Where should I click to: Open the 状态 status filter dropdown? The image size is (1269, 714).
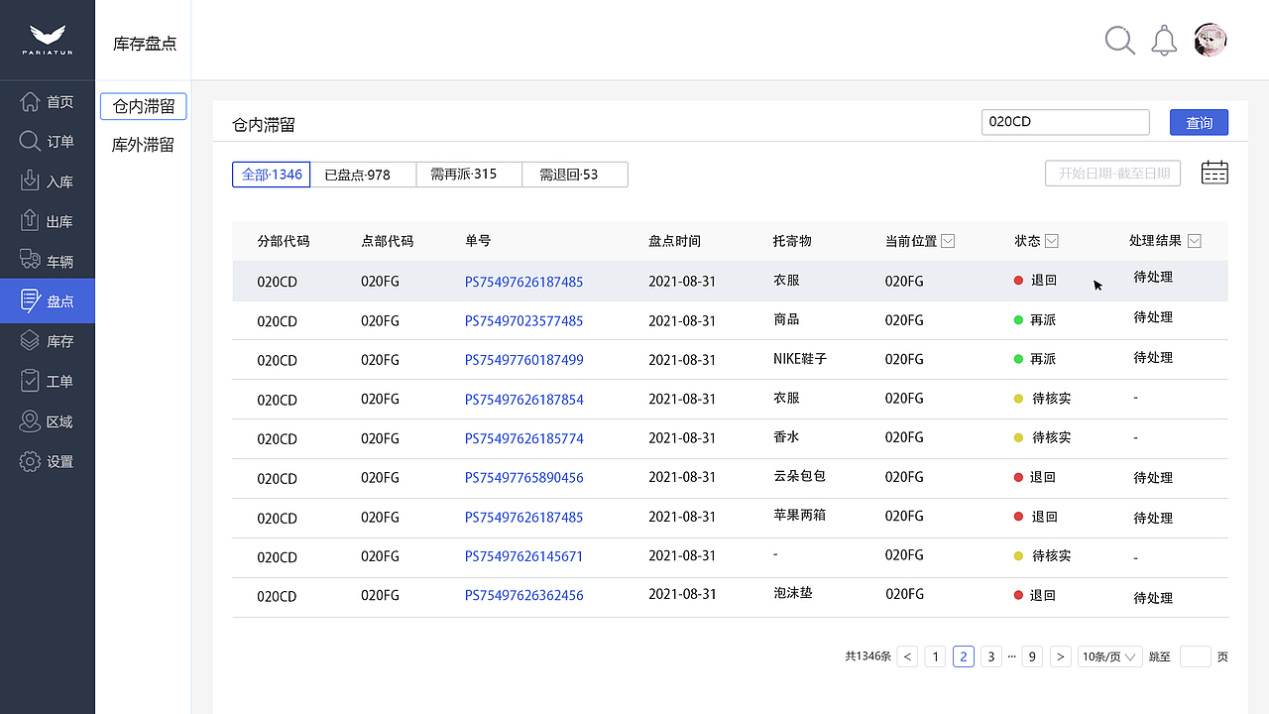pyautogui.click(x=1051, y=240)
